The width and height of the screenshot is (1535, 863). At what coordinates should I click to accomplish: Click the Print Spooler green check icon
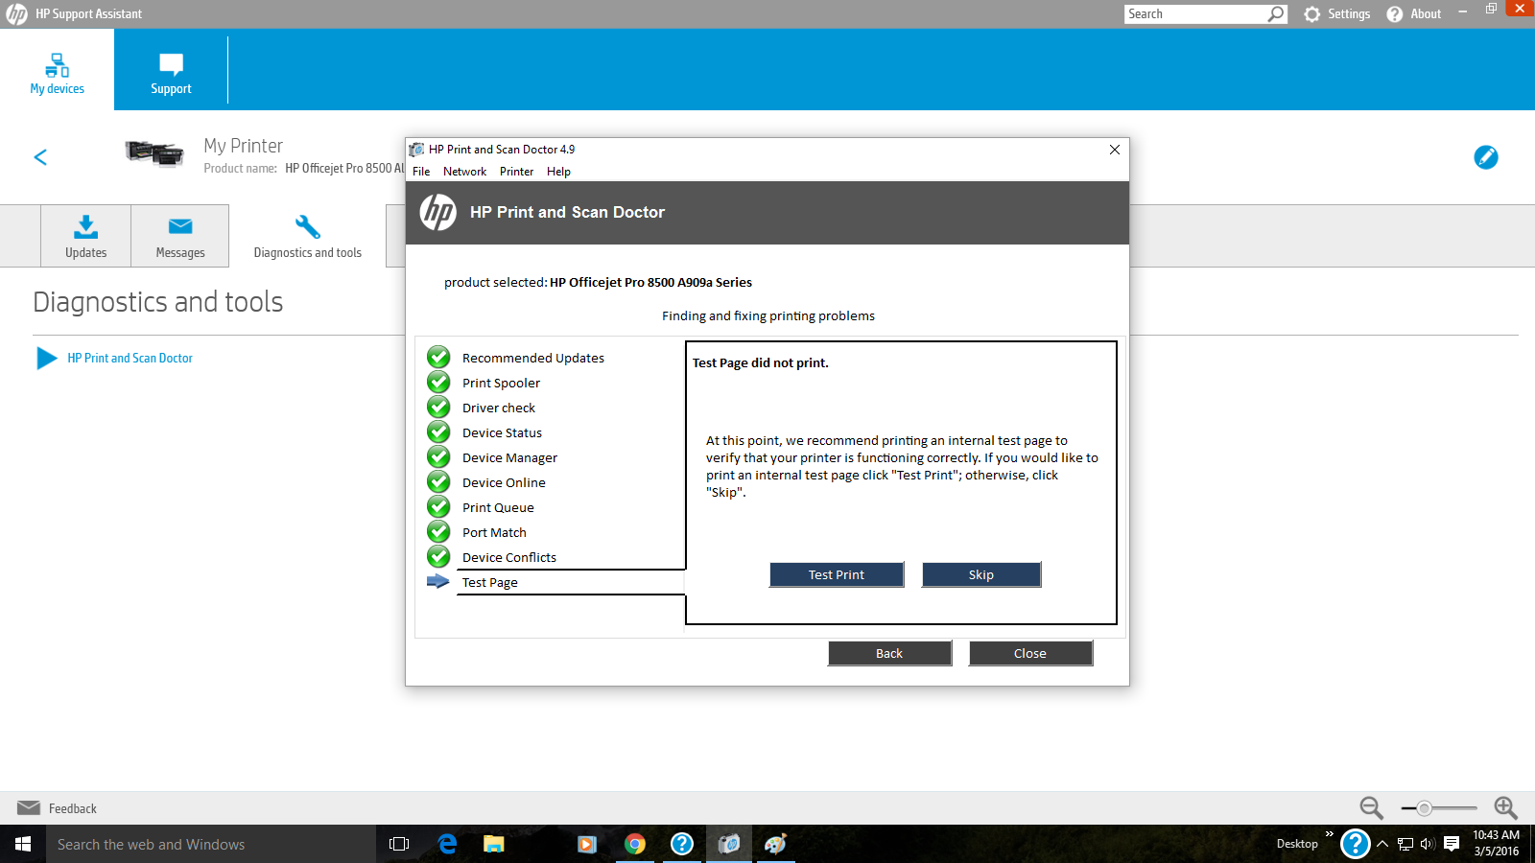438,383
